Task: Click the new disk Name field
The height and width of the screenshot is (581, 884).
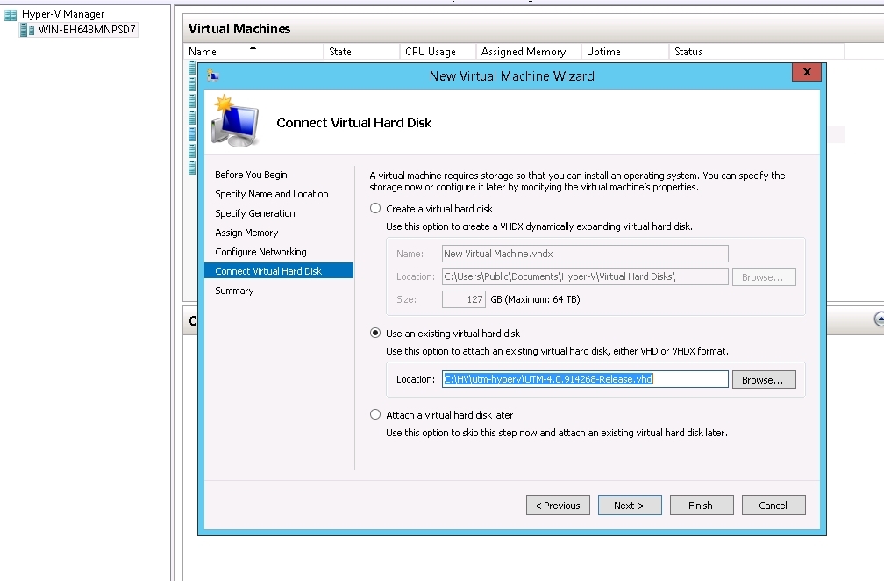Action: coord(585,254)
